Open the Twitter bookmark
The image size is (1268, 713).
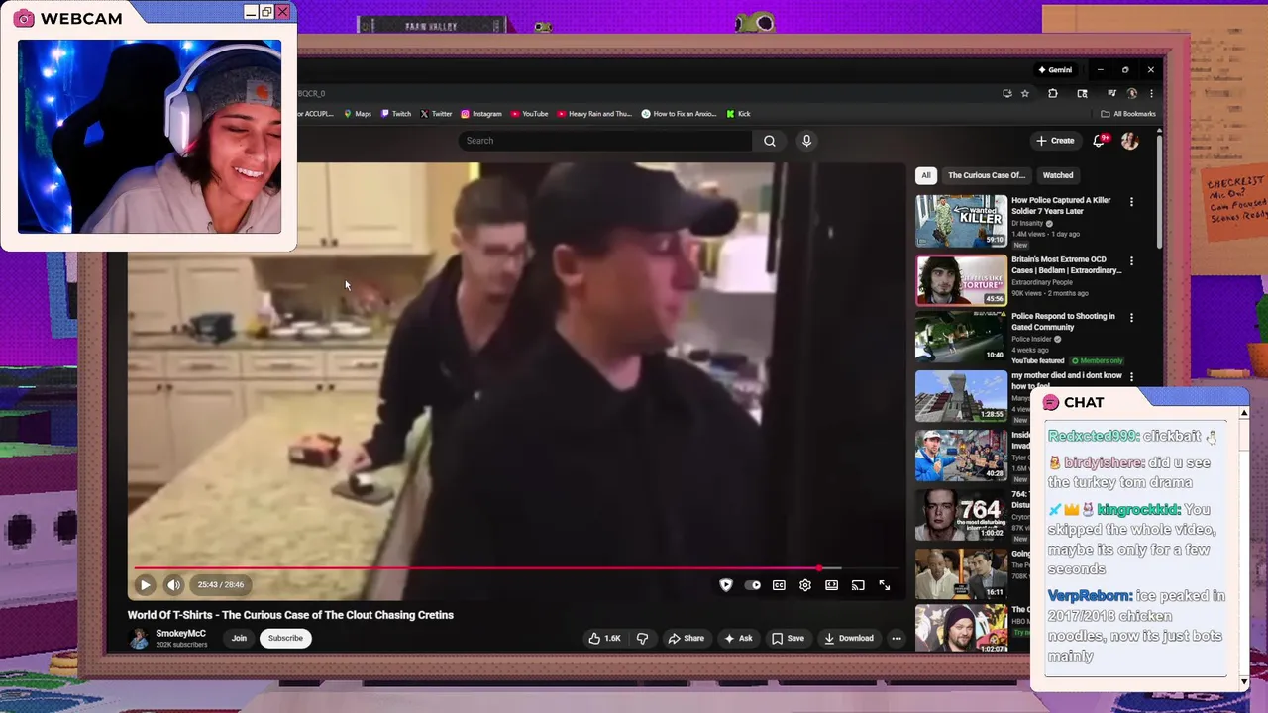pos(436,114)
